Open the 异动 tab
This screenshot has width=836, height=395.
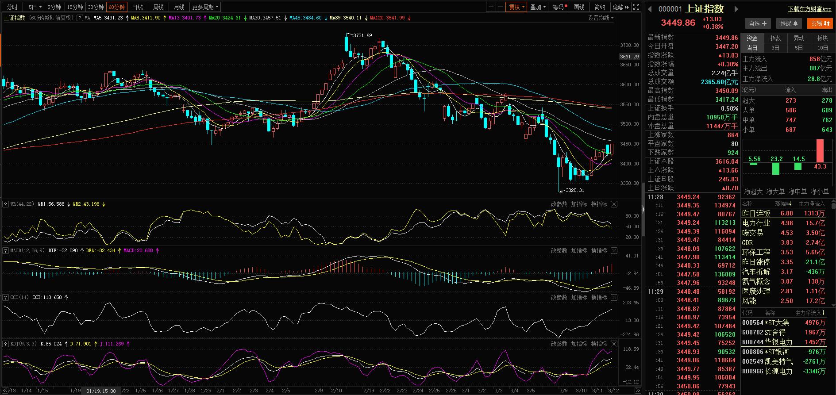coord(799,38)
